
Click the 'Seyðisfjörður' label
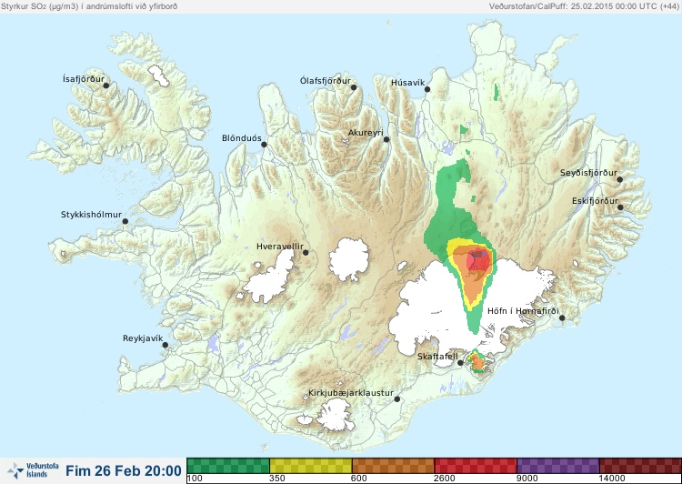[588, 173]
